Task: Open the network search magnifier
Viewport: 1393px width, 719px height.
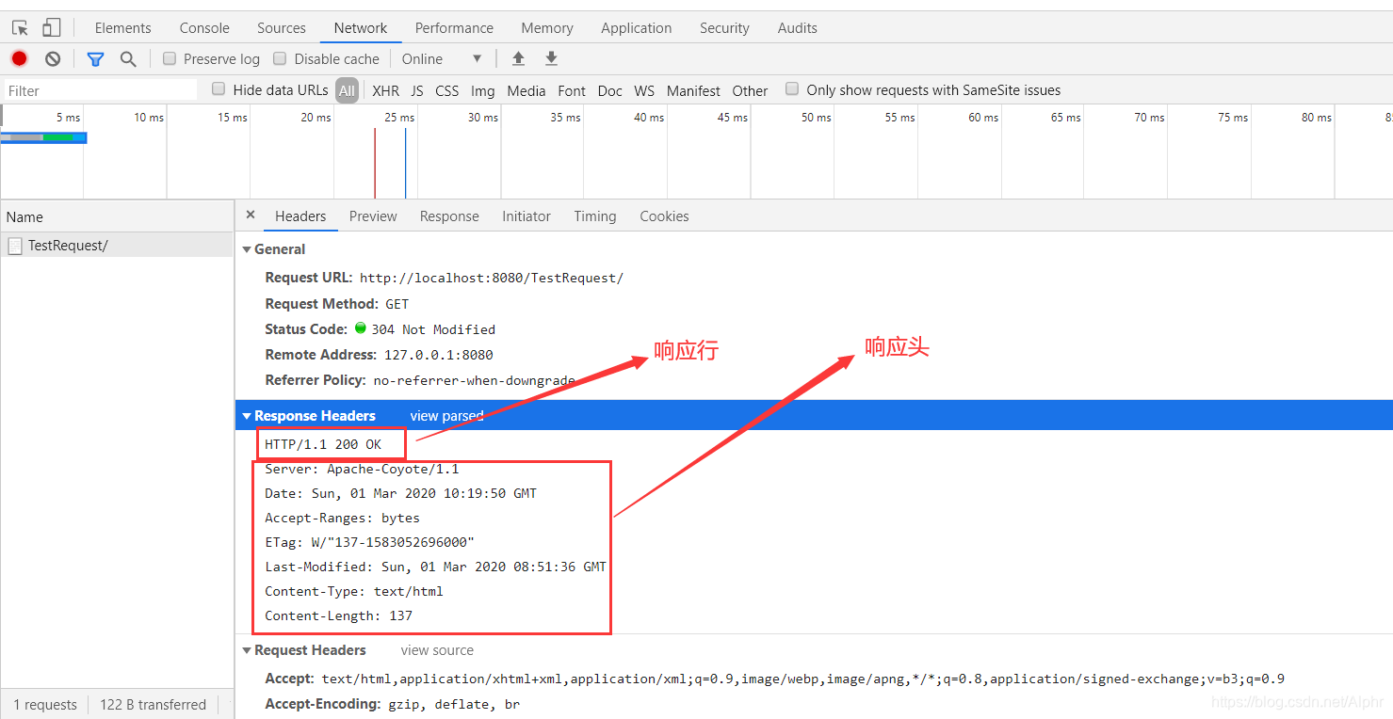Action: 128,58
